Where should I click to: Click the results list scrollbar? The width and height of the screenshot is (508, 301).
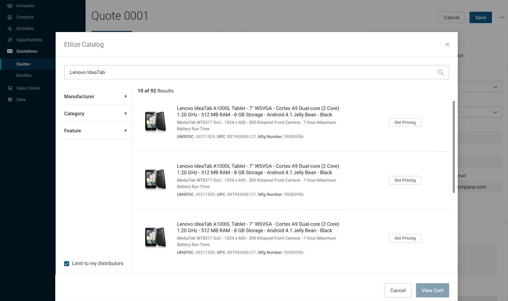click(453, 147)
